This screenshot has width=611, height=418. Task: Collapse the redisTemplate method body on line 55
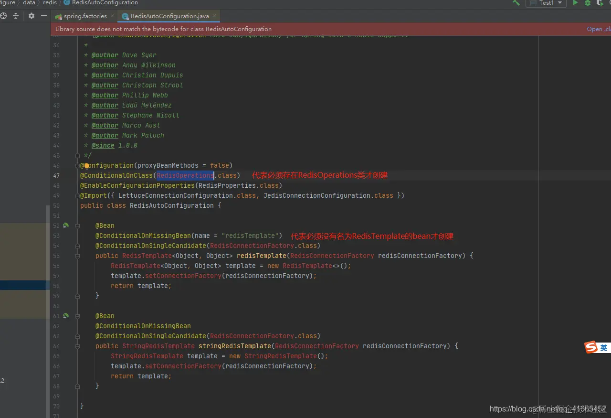pyautogui.click(x=77, y=256)
